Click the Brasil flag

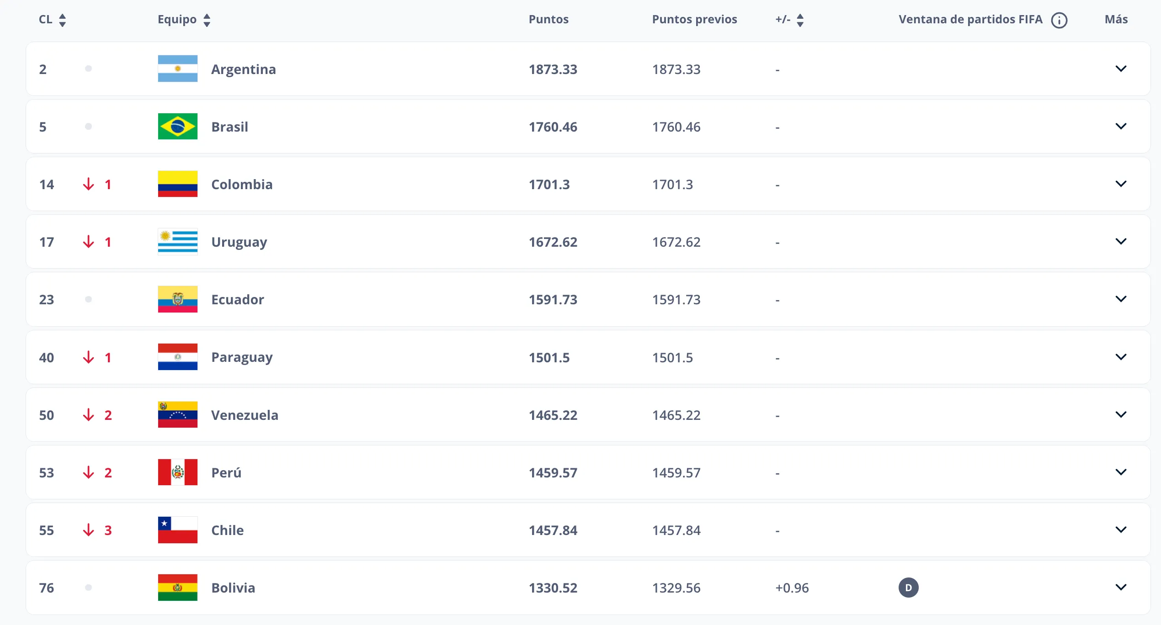tap(177, 127)
